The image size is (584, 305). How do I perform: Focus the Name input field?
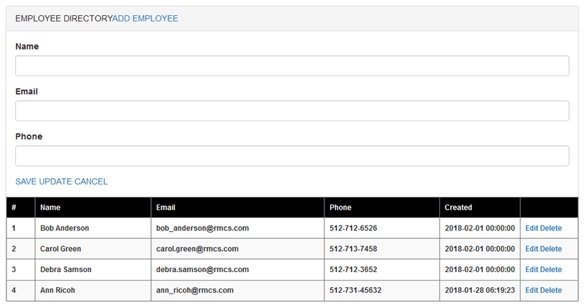point(292,66)
